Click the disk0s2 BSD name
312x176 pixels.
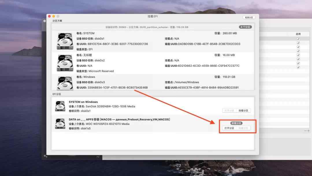point(99,60)
